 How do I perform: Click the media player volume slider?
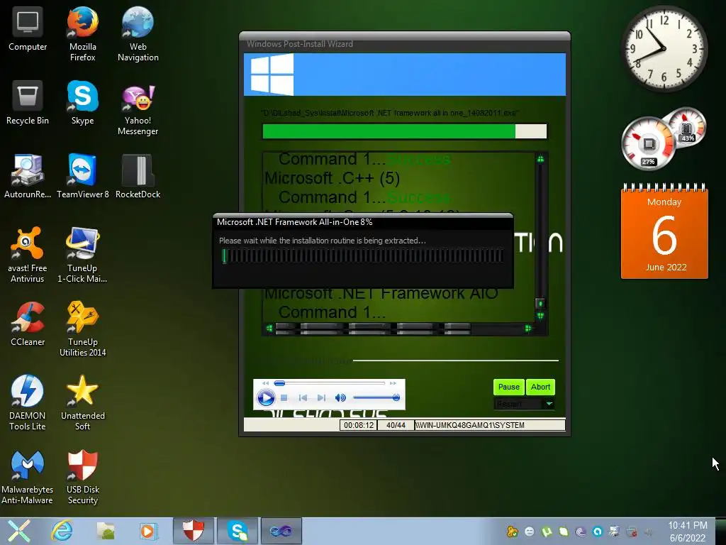(x=376, y=397)
